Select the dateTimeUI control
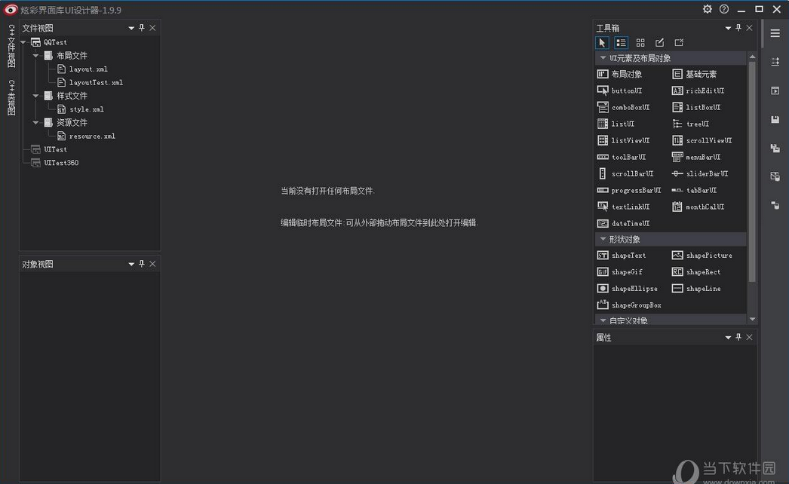This screenshot has width=789, height=484. click(624, 224)
